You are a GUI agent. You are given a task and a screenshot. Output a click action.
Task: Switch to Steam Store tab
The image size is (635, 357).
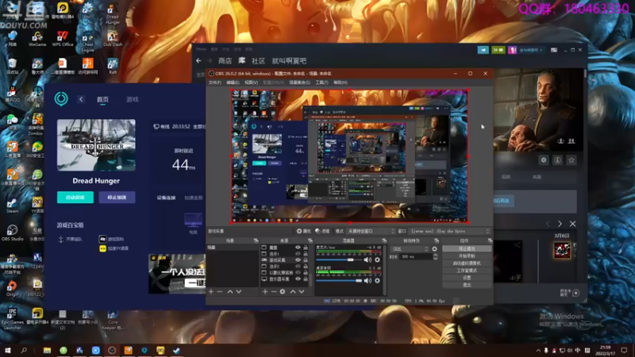[225, 61]
